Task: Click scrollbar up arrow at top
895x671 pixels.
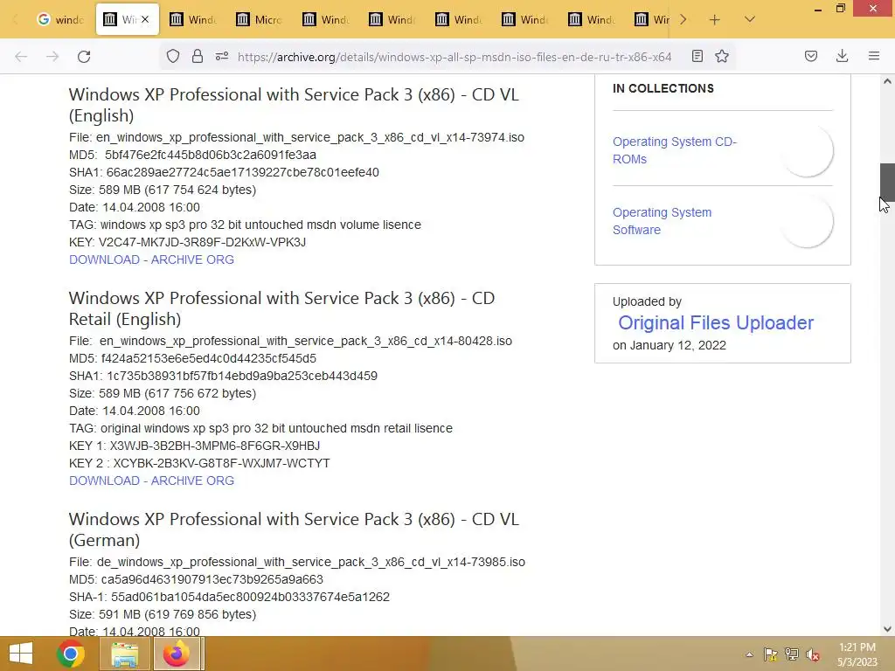Action: (887, 81)
